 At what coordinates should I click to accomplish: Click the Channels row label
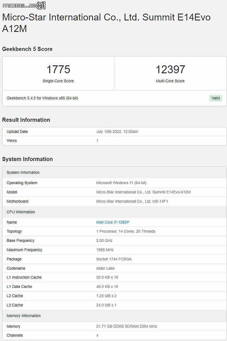tap(15, 335)
